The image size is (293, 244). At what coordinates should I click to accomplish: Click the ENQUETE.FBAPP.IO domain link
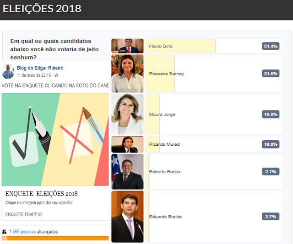23,214
